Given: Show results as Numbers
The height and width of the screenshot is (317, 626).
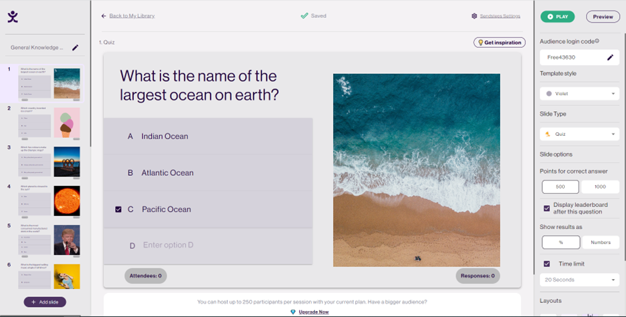Looking at the screenshot, I should pos(601,242).
